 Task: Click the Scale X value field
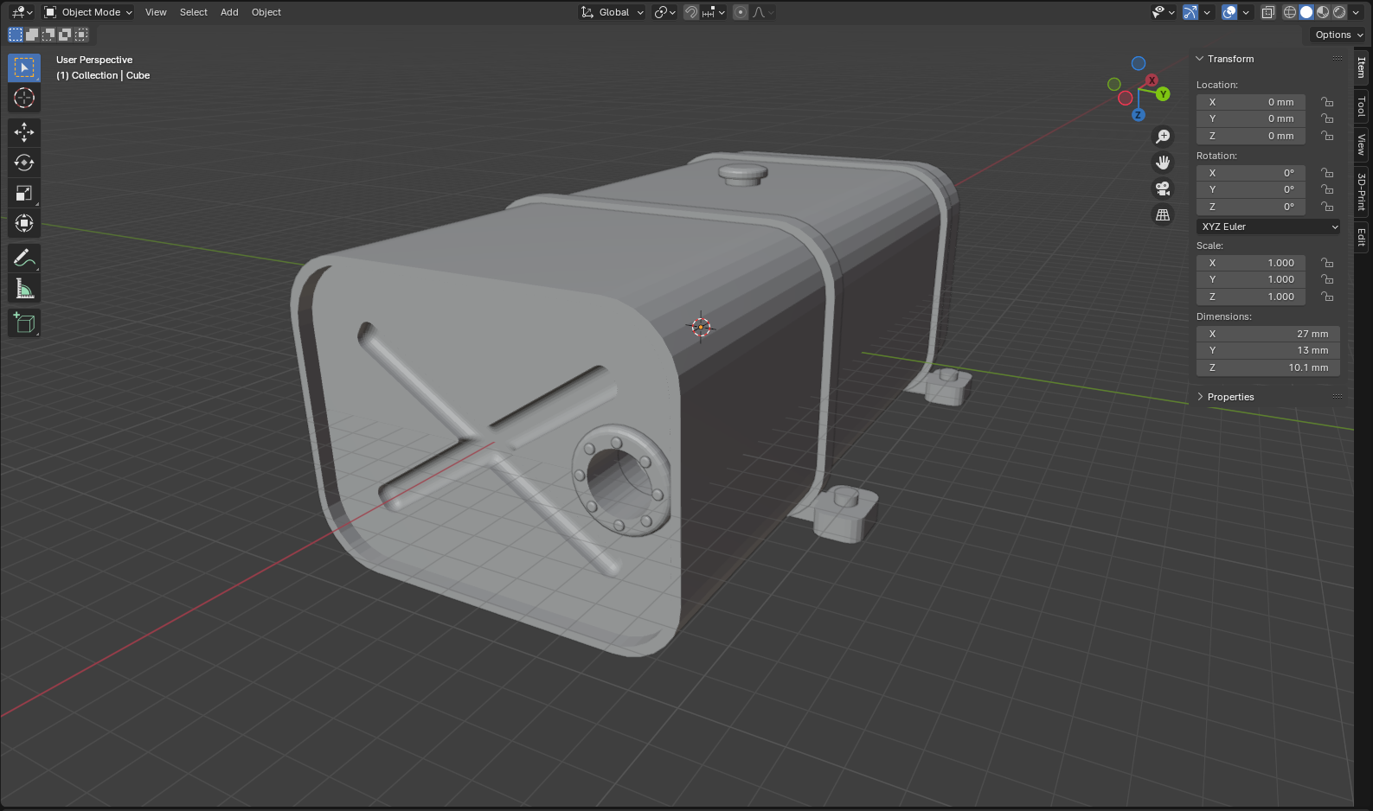pos(1251,263)
